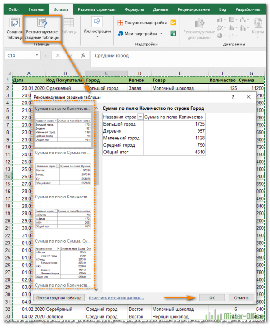Expand the column chart dropdown arrow

click(225, 20)
